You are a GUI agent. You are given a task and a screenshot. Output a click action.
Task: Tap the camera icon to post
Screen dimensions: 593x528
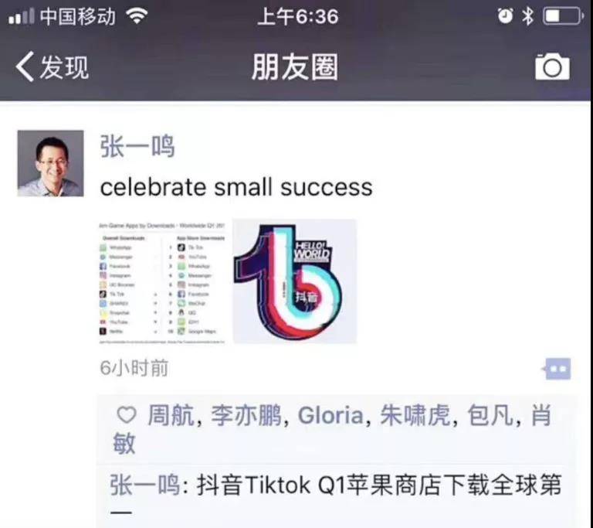[x=552, y=67]
